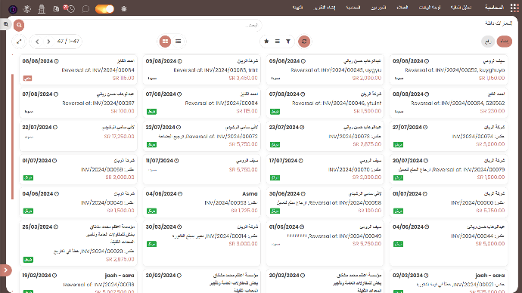Go to next page with right chevron
This screenshot has height=293, width=522.
48,42
